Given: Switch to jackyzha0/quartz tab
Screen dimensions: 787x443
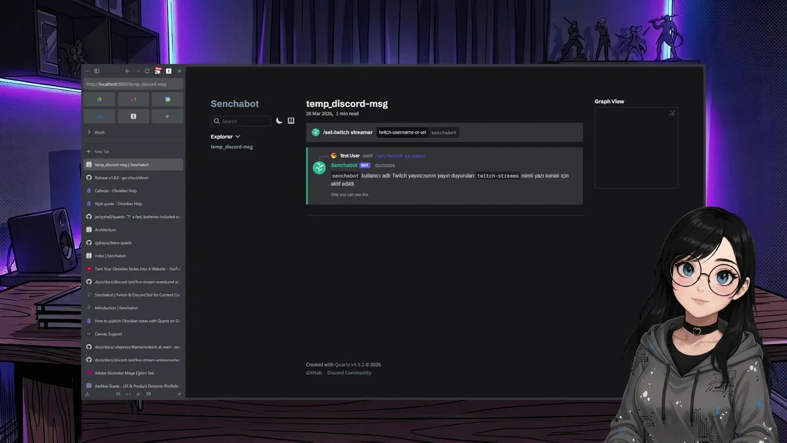Looking at the screenshot, I should coord(133,217).
